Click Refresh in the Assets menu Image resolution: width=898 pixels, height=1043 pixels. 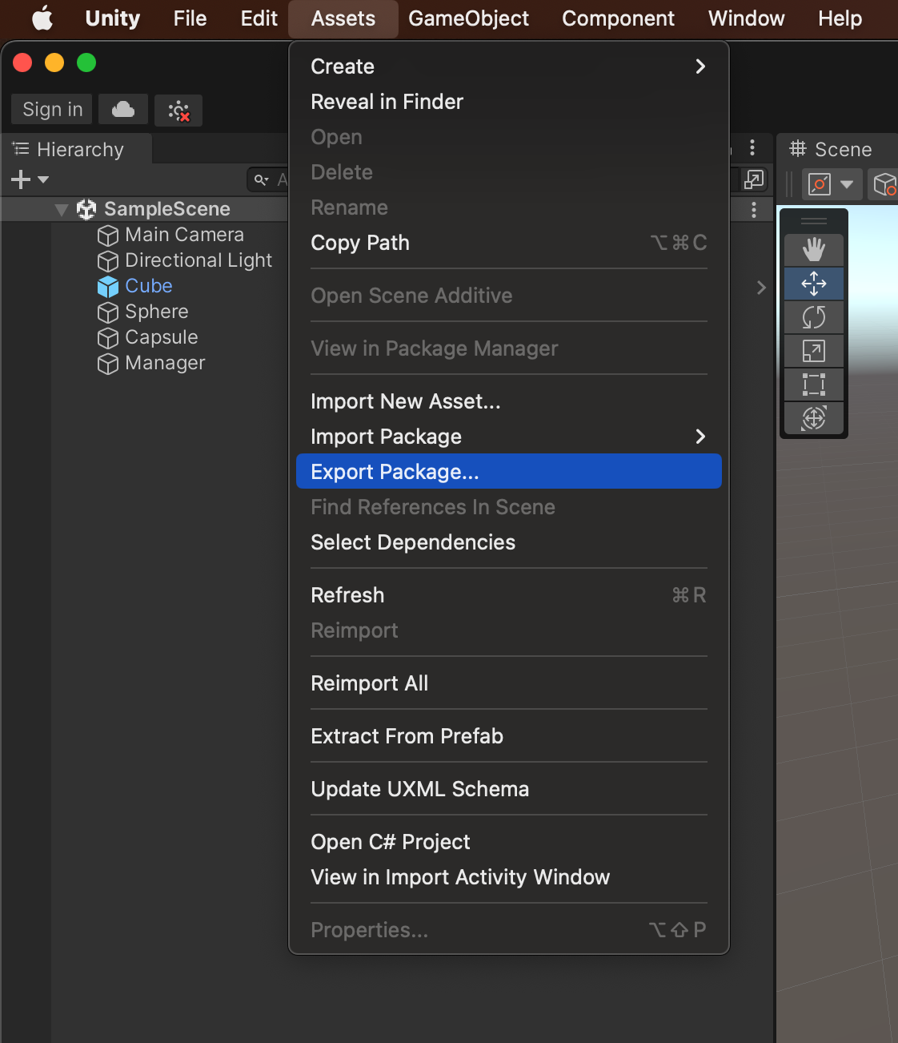click(x=509, y=595)
